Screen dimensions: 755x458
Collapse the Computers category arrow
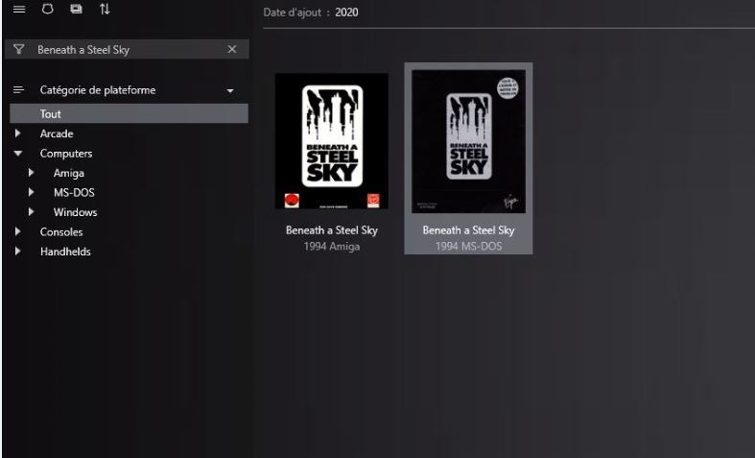coord(18,154)
